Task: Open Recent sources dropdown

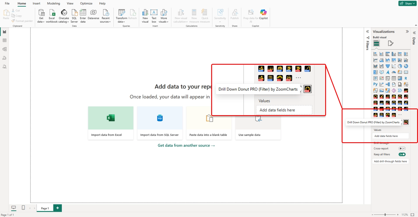Action: click(x=106, y=16)
